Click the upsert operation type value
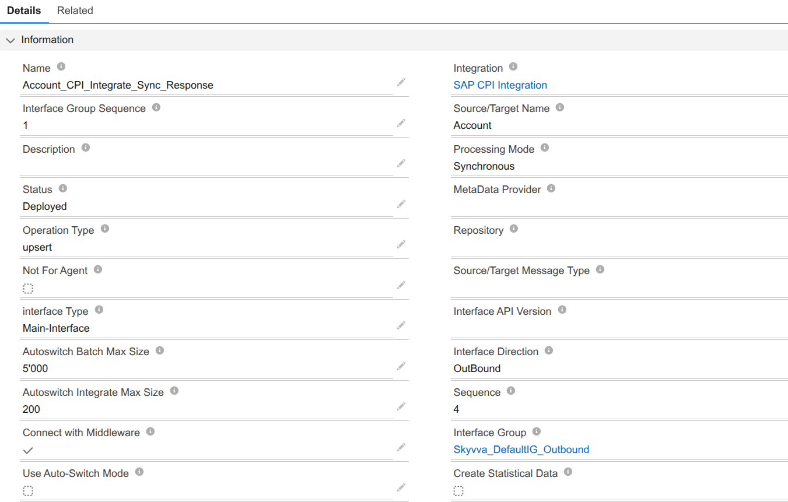This screenshot has width=788, height=502. coord(37,247)
